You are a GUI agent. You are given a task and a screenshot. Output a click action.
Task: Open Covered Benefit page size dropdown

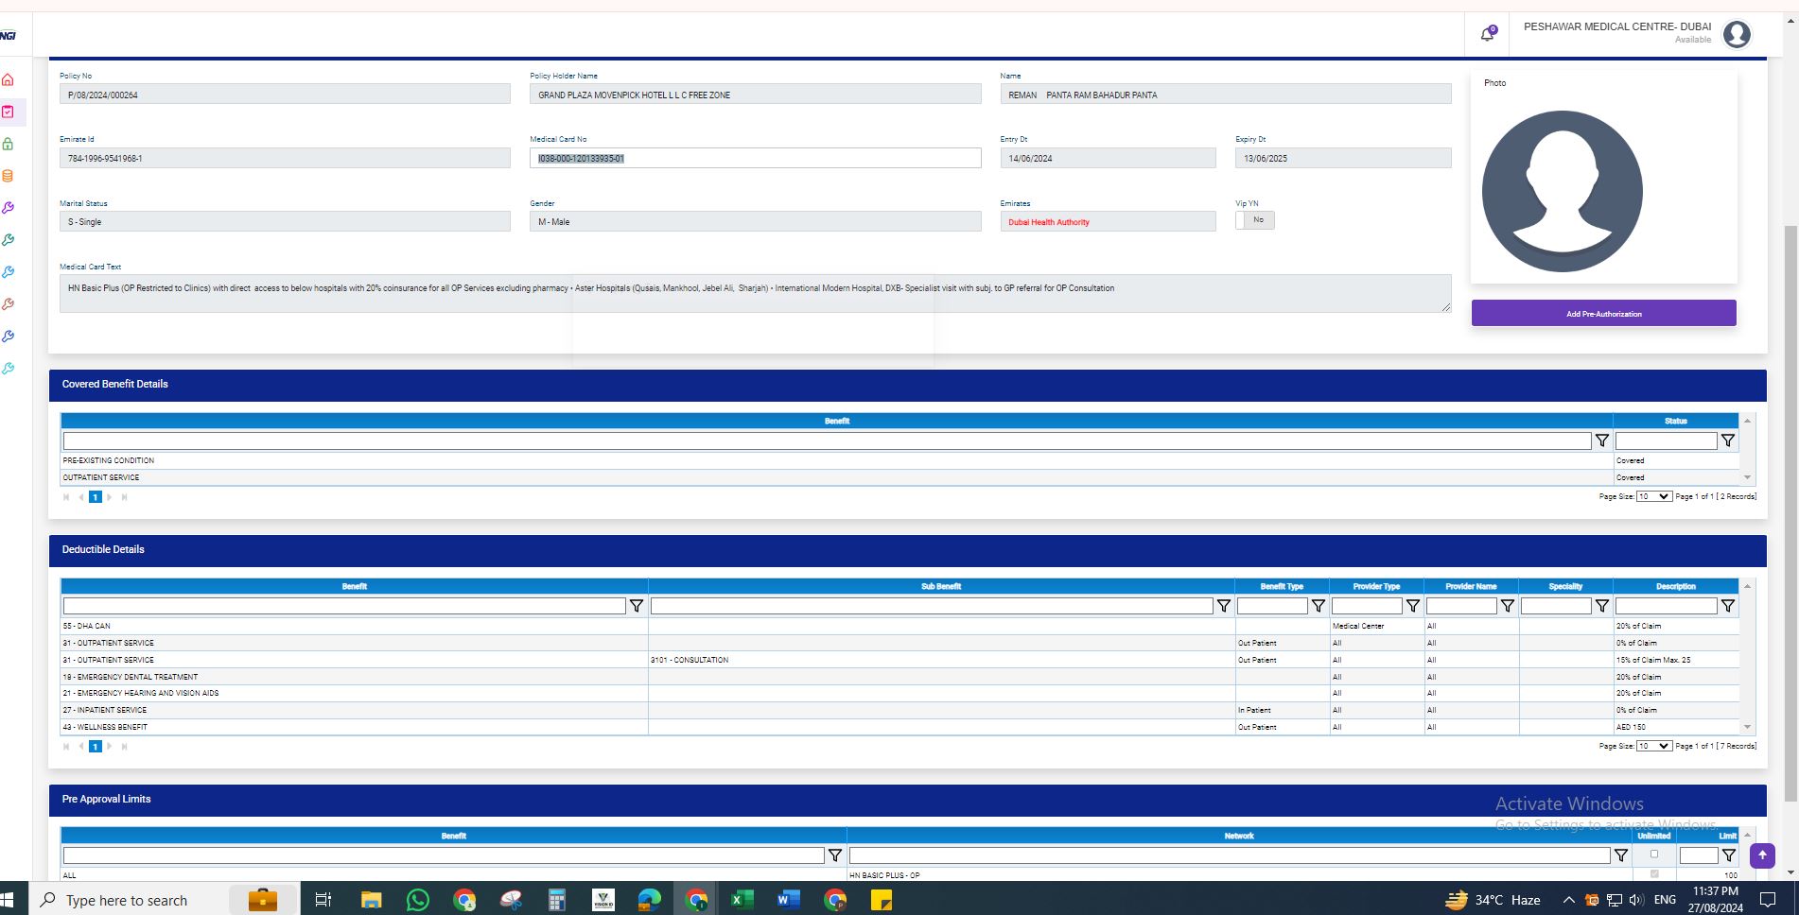1653,496
